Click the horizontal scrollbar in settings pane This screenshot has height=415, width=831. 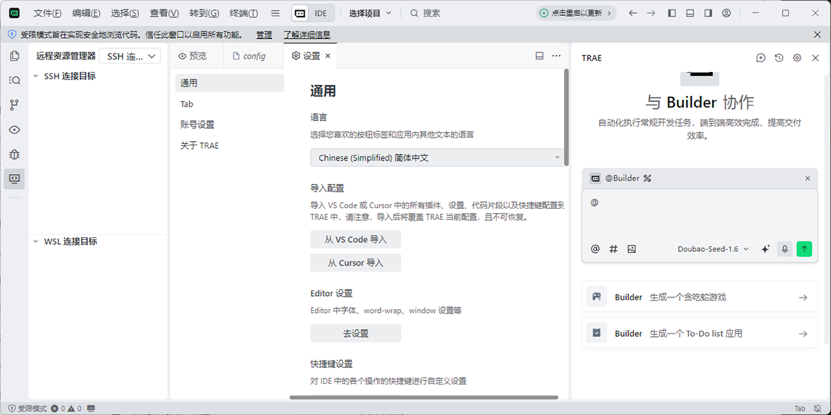424,397
